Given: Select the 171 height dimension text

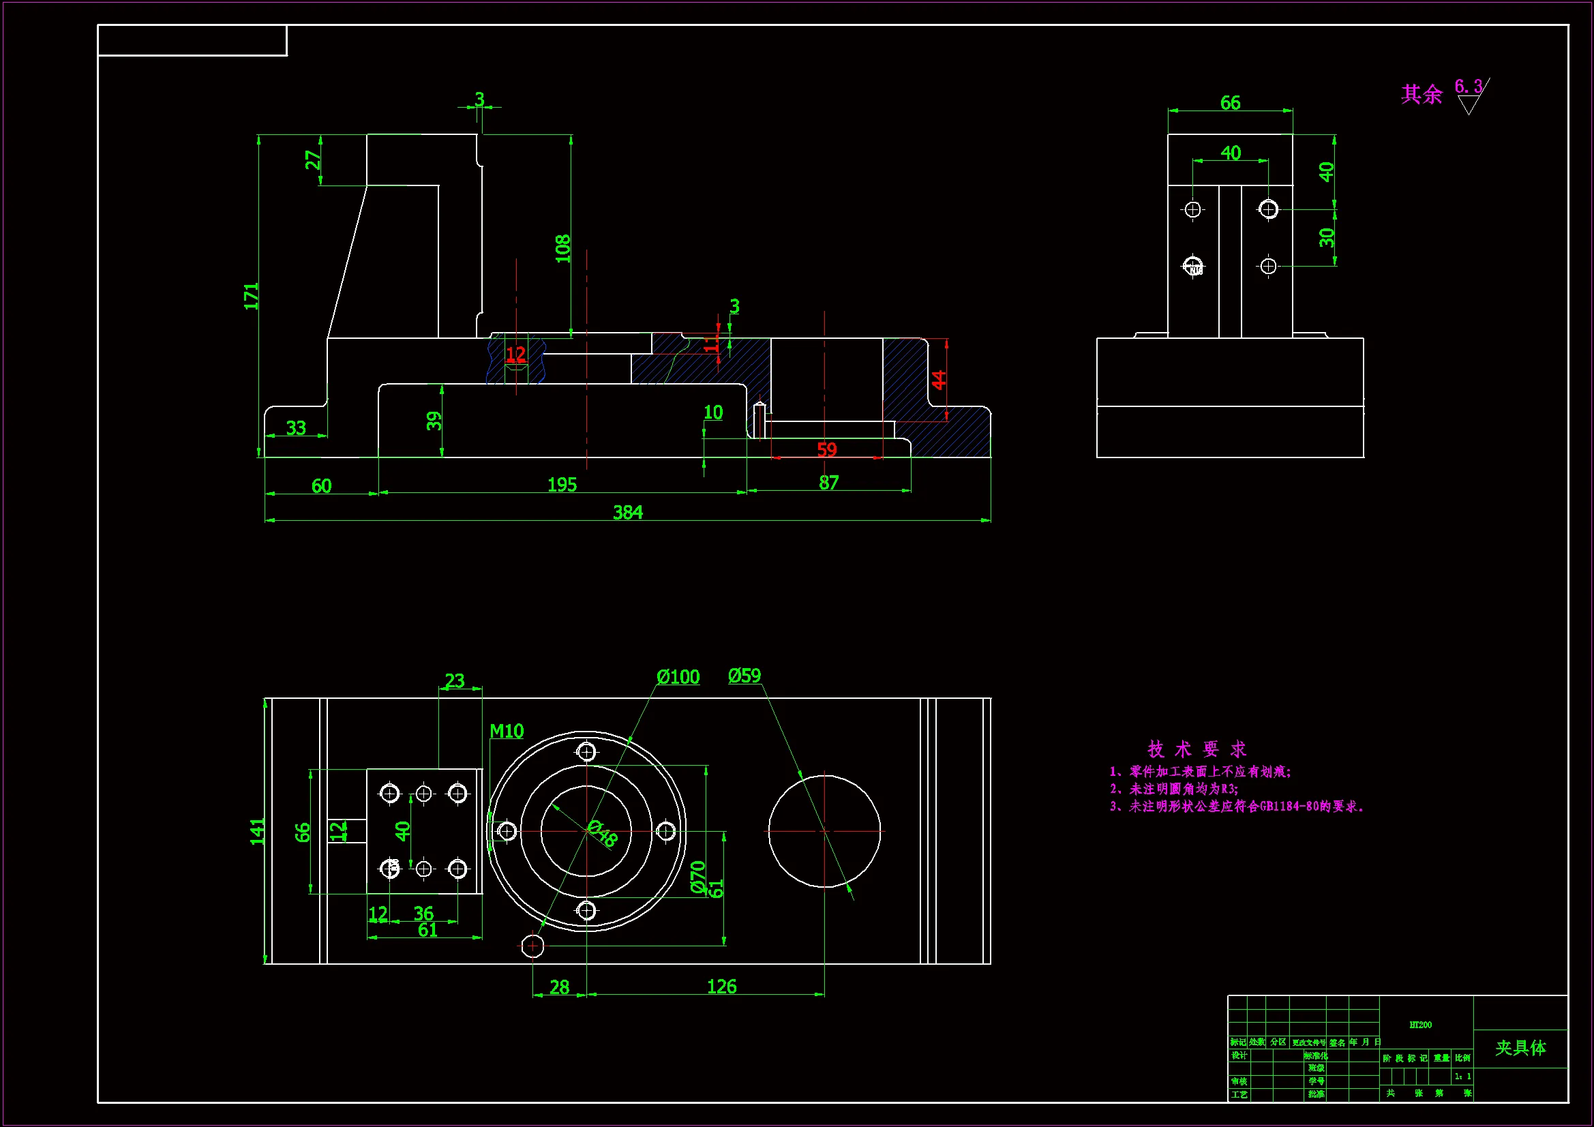Looking at the screenshot, I should (251, 297).
